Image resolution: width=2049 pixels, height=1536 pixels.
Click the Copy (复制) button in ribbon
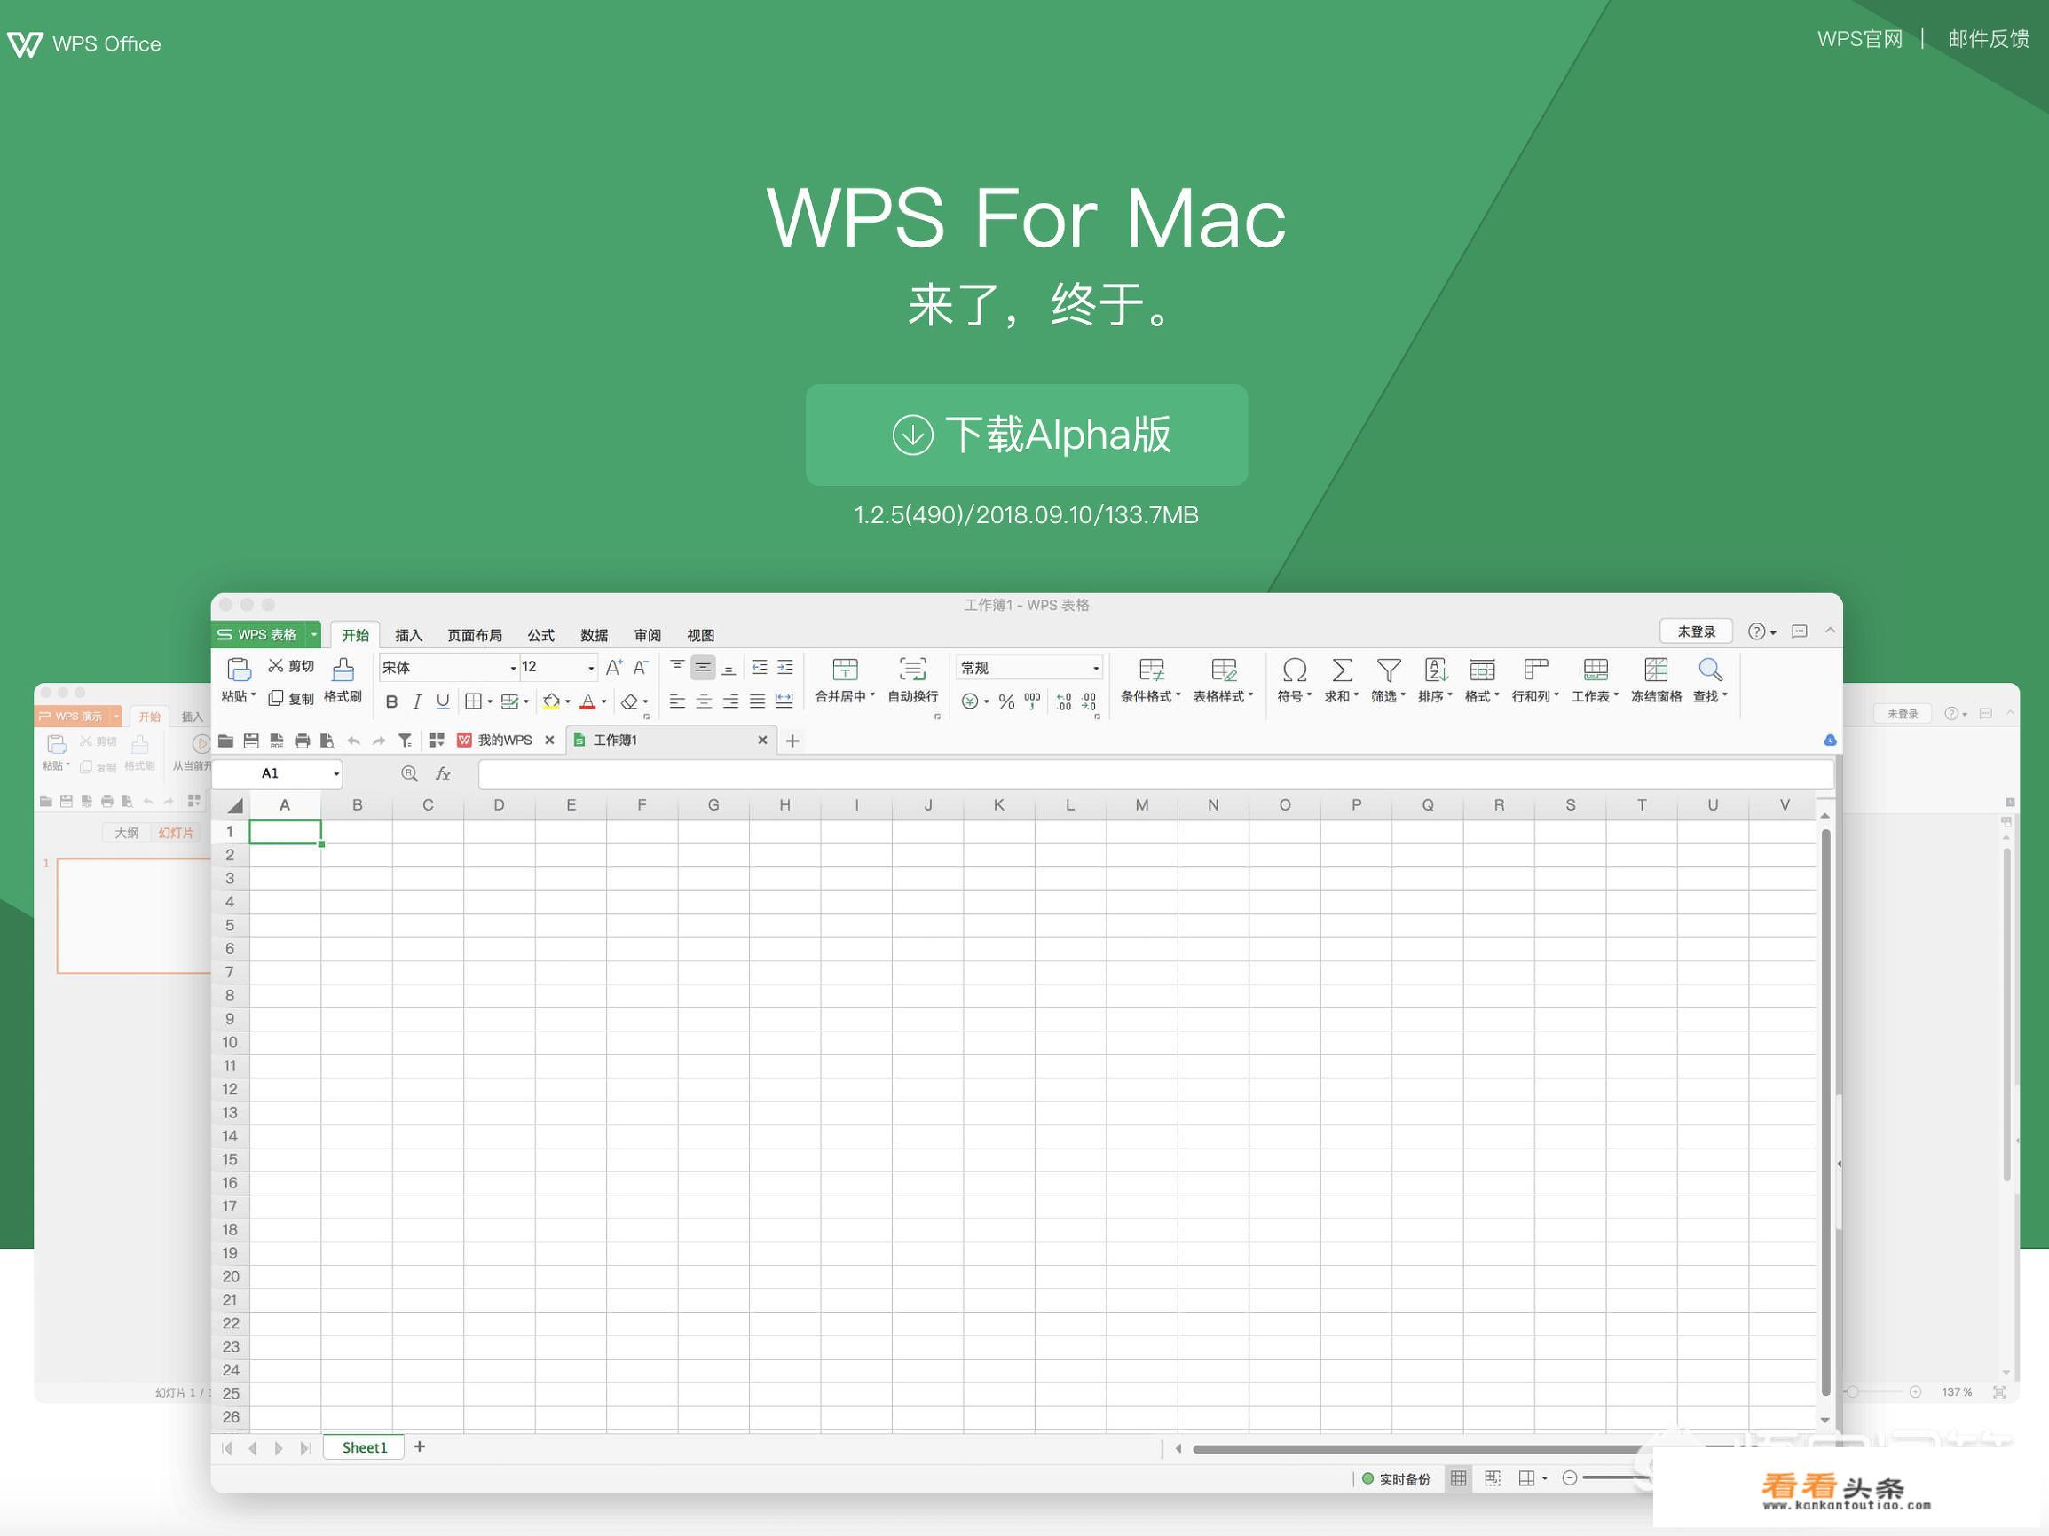(x=291, y=698)
